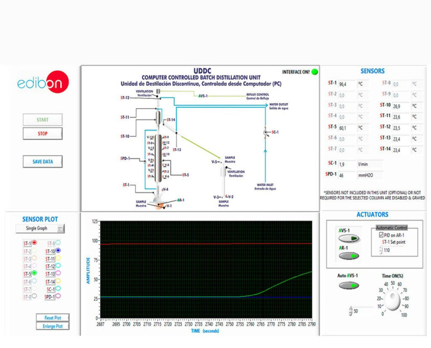Click the ST-14 sensor value 23,4
Screen dimensions: 431x348
[x=400, y=150]
